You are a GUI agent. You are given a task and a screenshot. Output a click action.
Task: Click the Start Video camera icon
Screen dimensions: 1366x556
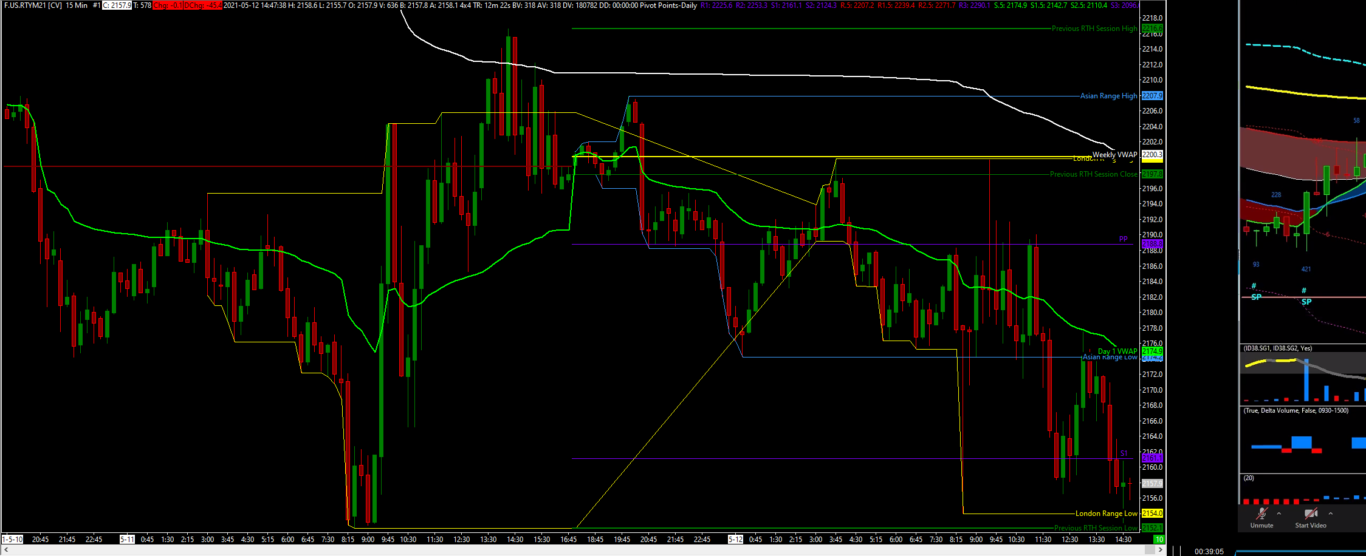click(1311, 514)
